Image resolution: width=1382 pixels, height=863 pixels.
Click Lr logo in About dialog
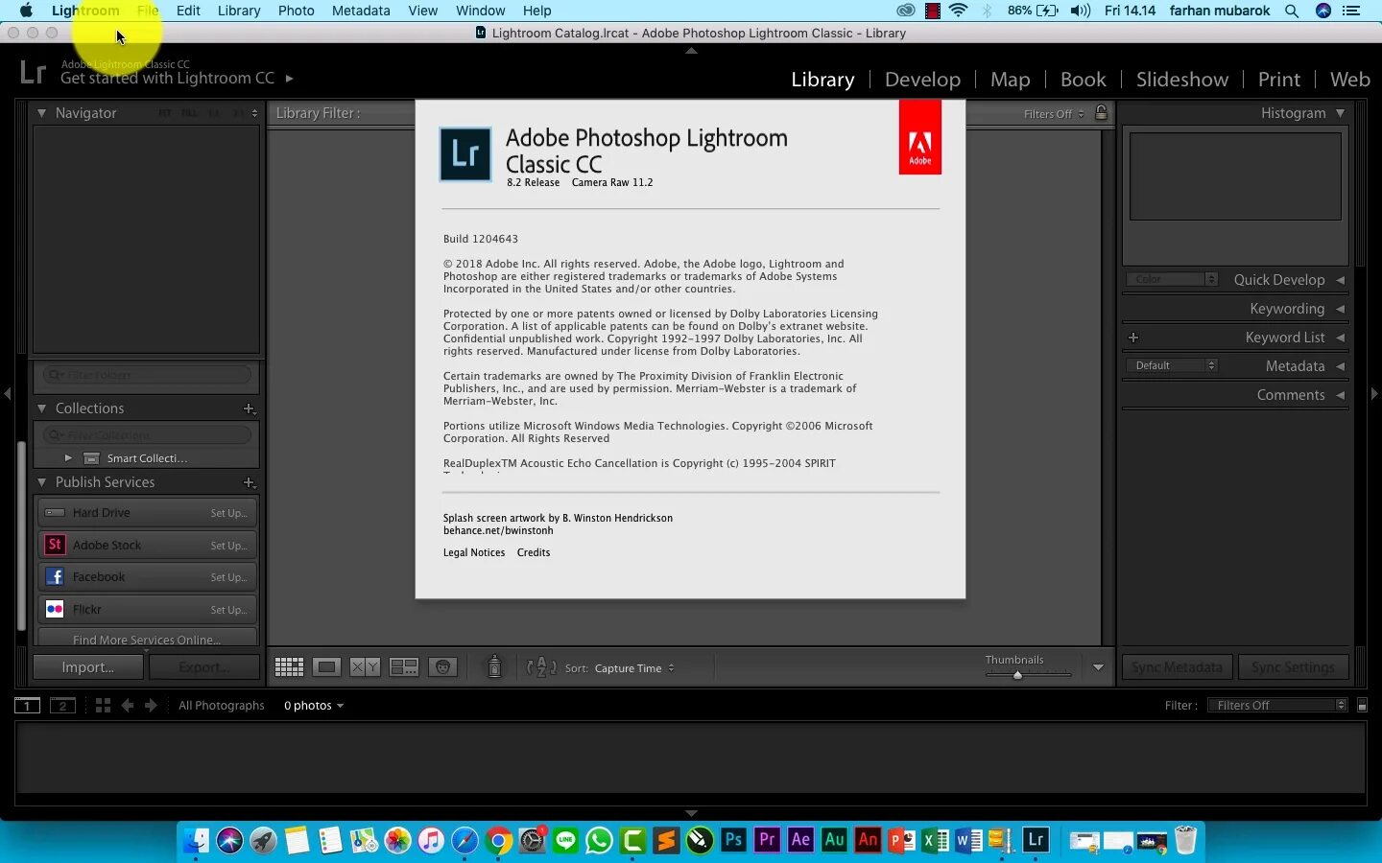coord(465,154)
